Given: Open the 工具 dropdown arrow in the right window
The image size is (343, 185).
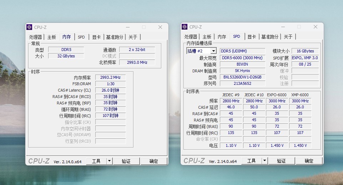Looking at the screenshot, I should click(265, 161).
